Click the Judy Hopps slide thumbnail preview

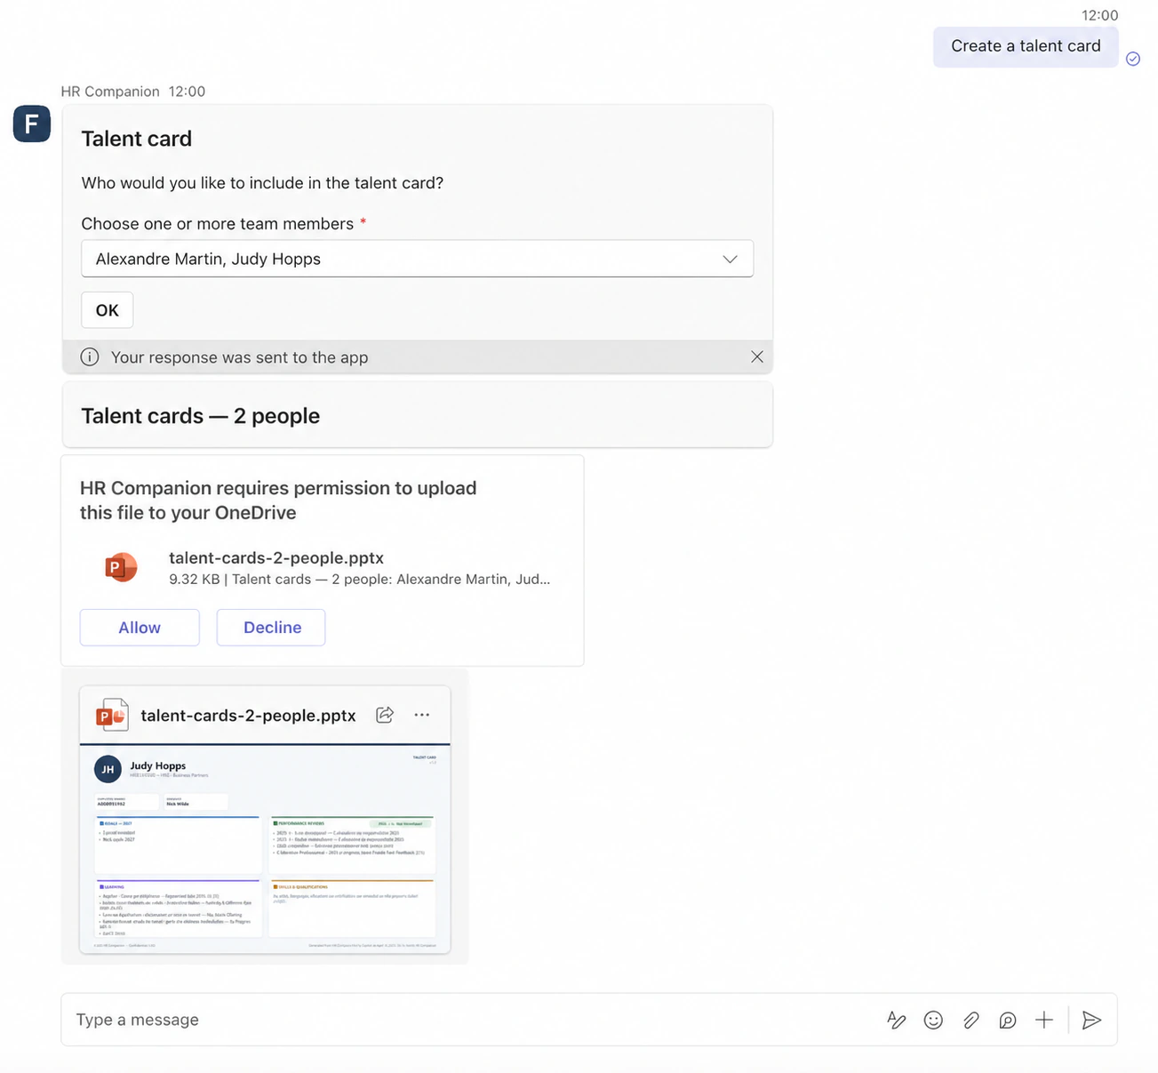pos(265,849)
